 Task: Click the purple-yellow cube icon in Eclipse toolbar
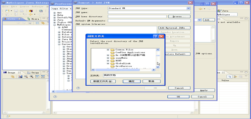pos(31,11)
